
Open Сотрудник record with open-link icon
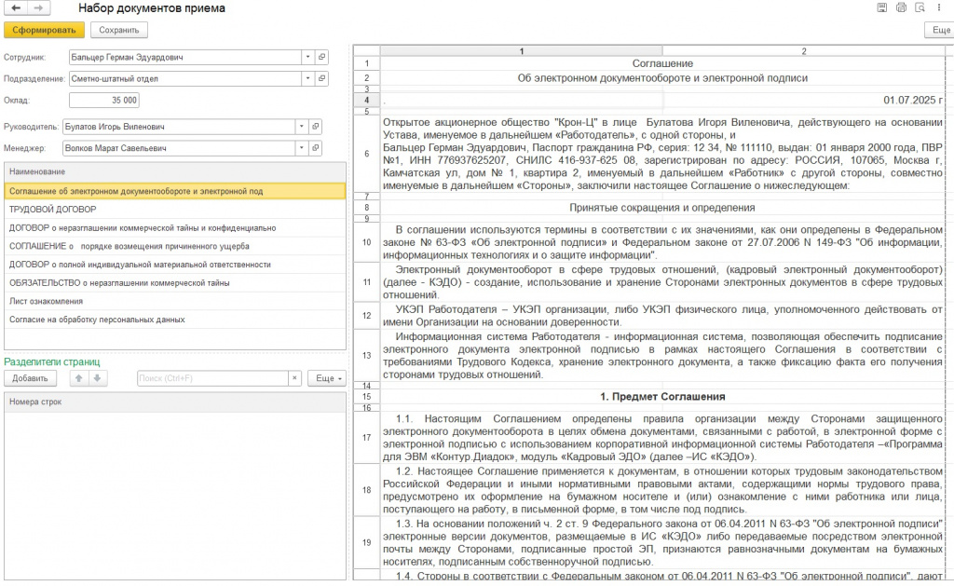coord(321,57)
